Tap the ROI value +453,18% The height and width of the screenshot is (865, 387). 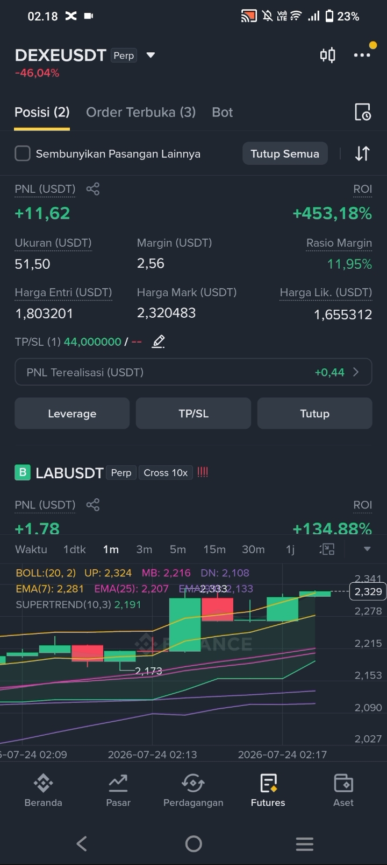click(332, 213)
